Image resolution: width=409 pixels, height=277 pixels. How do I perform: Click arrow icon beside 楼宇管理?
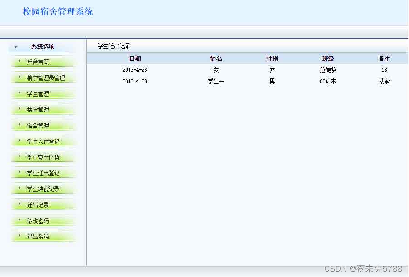(x=19, y=109)
